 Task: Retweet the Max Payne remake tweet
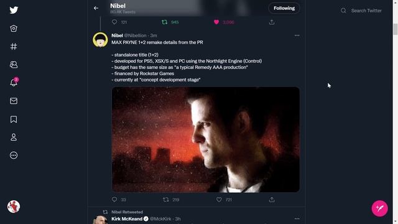(165, 200)
